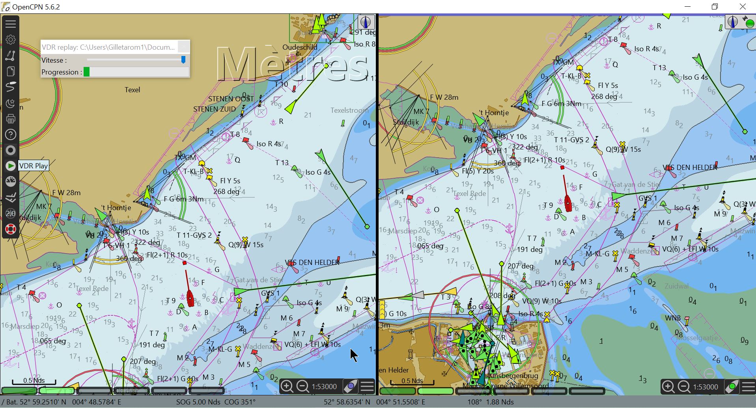The image size is (756, 408).
Task: Toggle vessel track recording icon
Action: click(11, 87)
